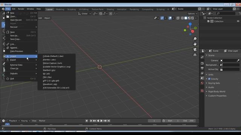241x135 pixels.
Task: Select material preview shading
Action: [x=189, y=18]
